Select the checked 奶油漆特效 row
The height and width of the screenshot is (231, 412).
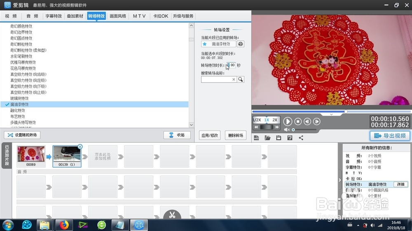point(95,104)
